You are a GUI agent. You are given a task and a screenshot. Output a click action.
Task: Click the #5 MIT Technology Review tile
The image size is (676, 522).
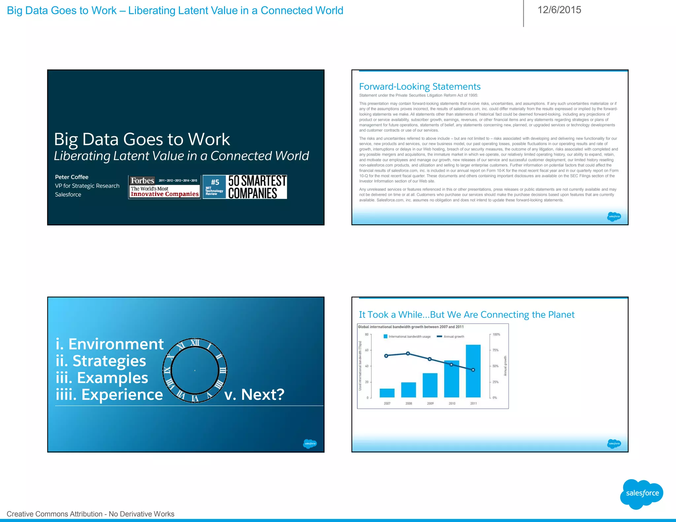(214, 187)
